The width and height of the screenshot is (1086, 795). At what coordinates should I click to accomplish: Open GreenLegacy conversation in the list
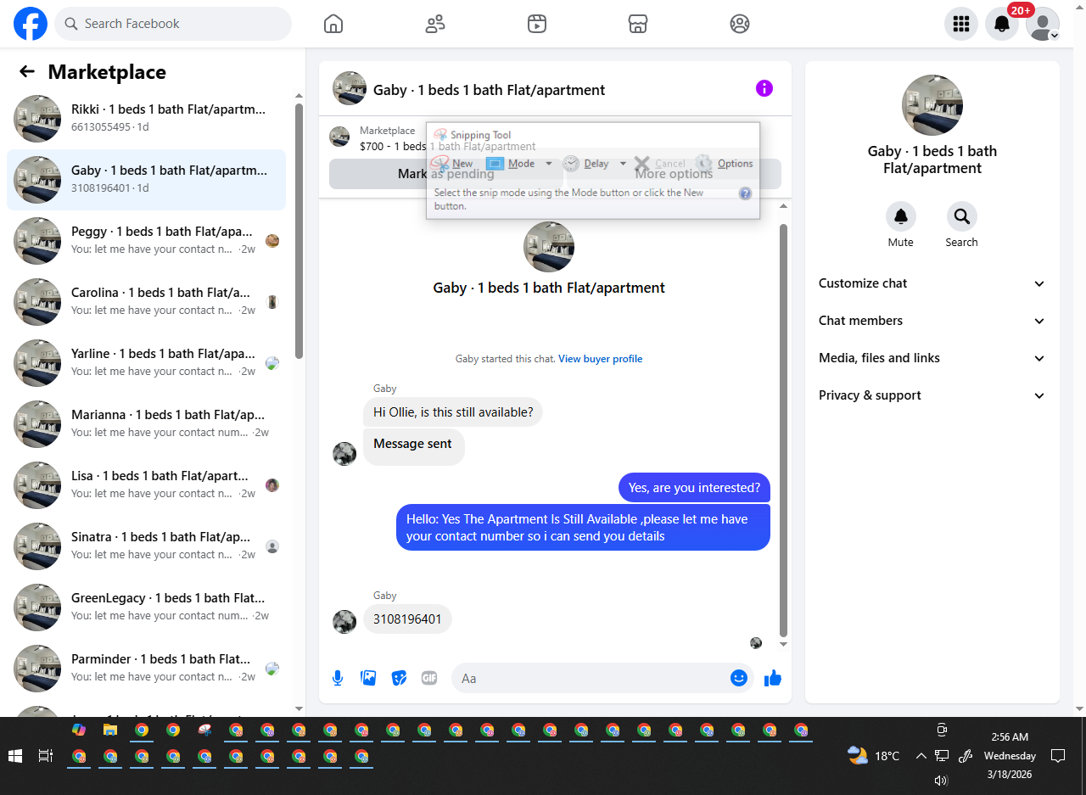tap(146, 607)
